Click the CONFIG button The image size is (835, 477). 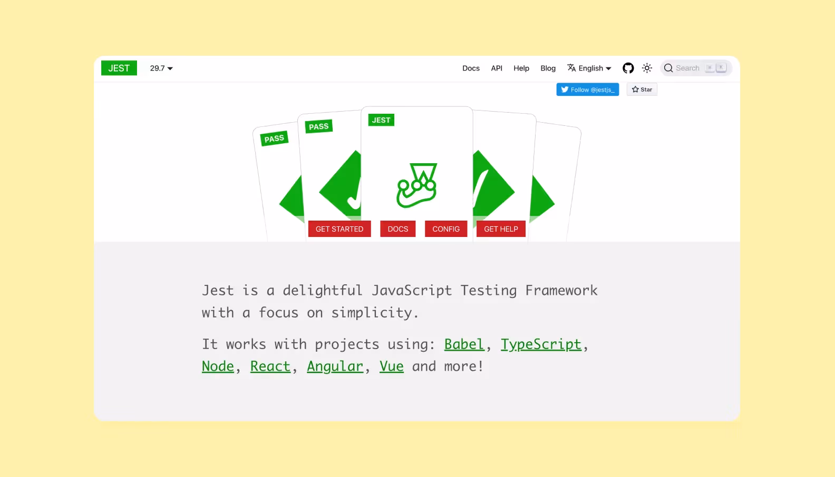446,229
